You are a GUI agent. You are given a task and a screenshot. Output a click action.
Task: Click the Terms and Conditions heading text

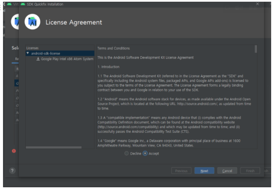[x=114, y=48]
